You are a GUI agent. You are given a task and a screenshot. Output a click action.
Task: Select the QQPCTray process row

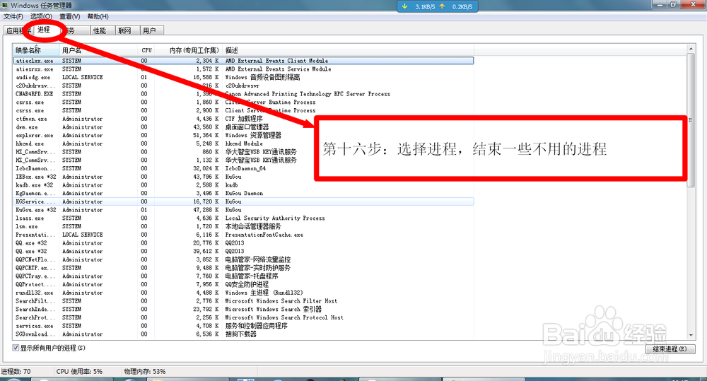(243, 276)
